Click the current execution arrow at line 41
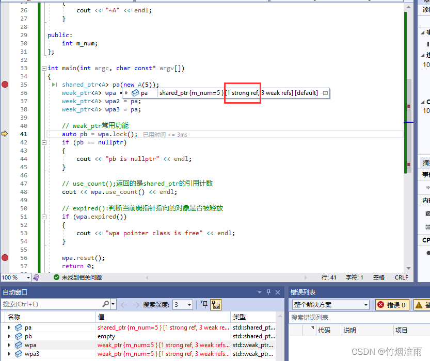This screenshot has height=361, width=430. 5,134
